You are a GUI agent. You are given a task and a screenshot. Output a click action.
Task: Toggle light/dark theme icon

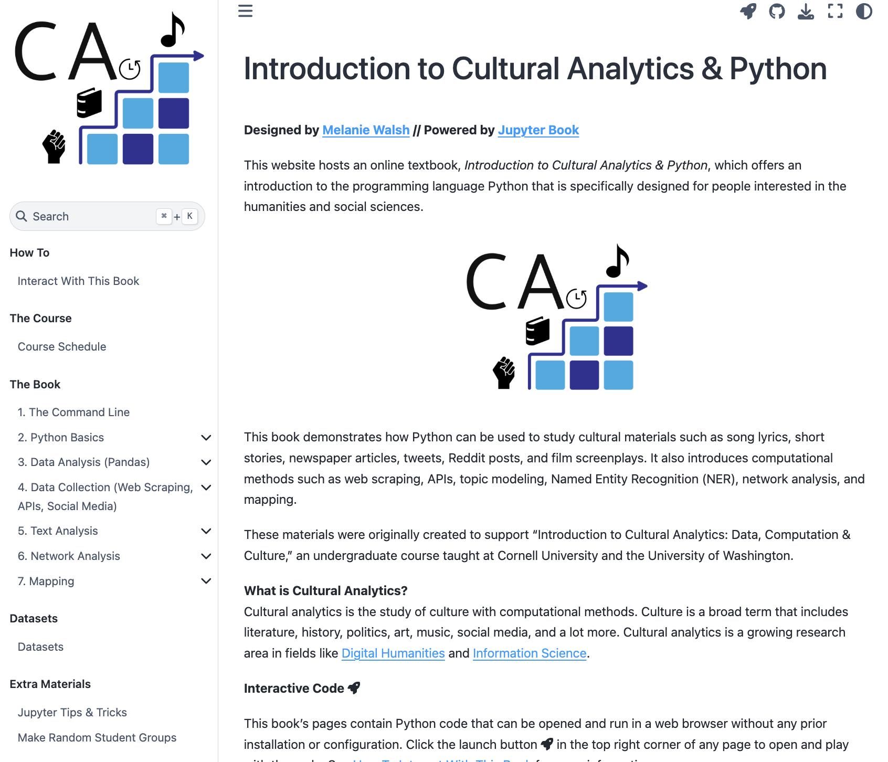[x=864, y=11]
